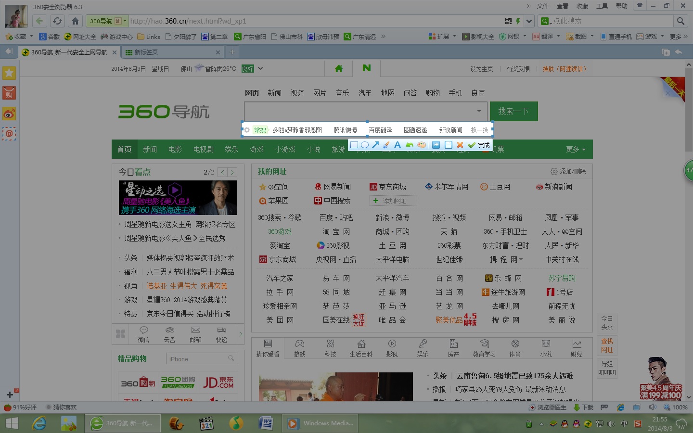The image size is (693, 433).
Task: Click the lightning speed mode icon
Action: [x=518, y=21]
